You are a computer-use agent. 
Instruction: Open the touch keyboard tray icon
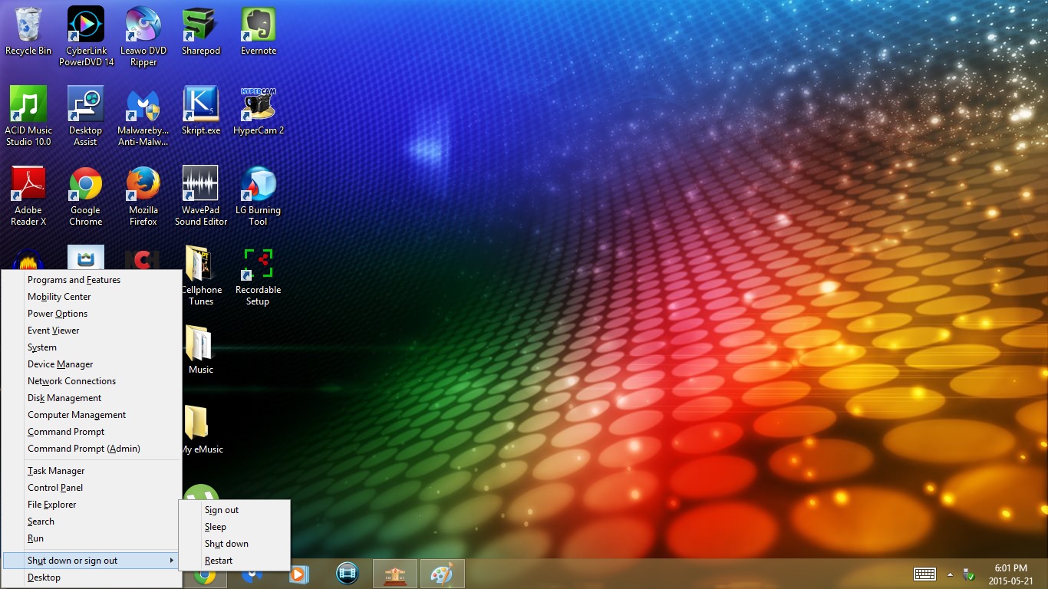click(x=924, y=574)
